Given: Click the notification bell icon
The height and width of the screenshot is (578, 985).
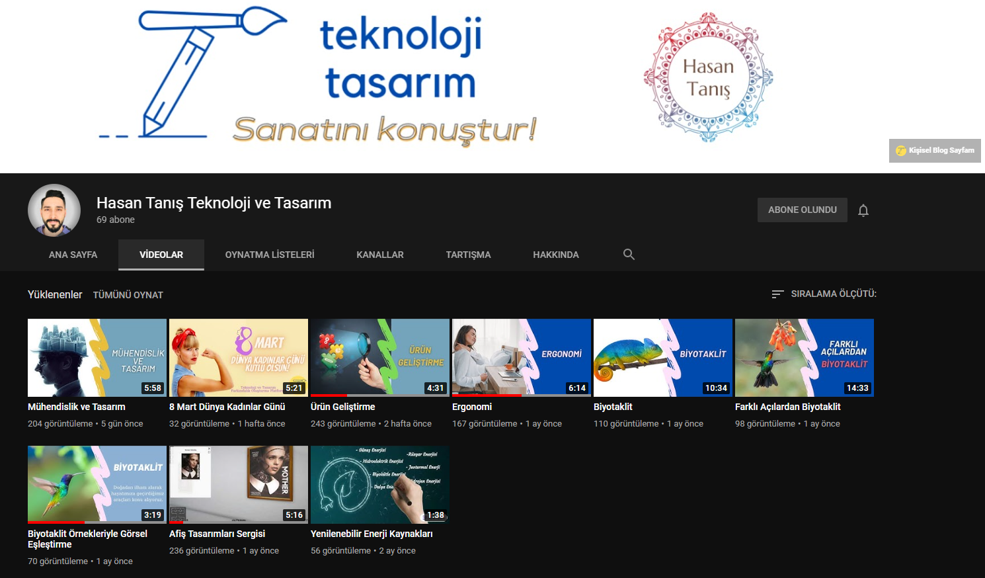Looking at the screenshot, I should (x=863, y=210).
